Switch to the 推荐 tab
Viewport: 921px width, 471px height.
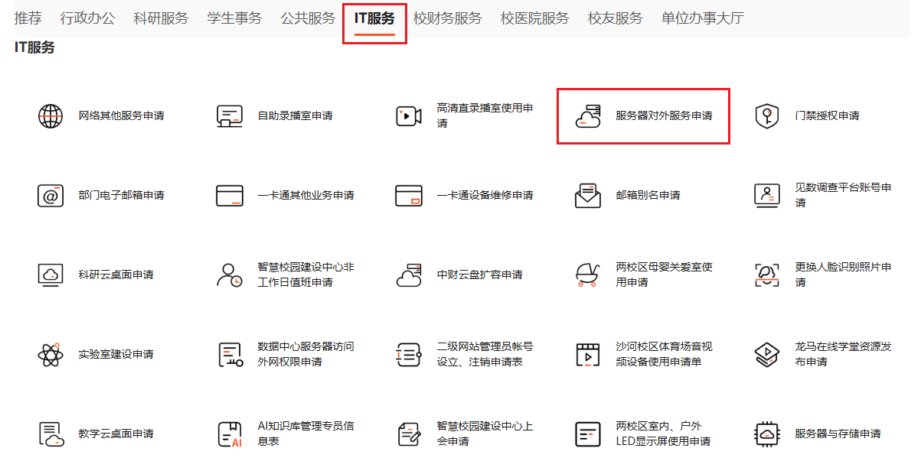coord(28,18)
